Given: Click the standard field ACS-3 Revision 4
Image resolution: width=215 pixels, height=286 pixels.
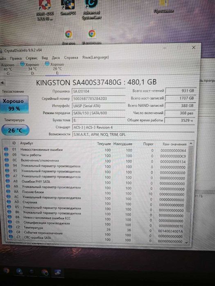Looking at the screenshot, I should 134,127.
